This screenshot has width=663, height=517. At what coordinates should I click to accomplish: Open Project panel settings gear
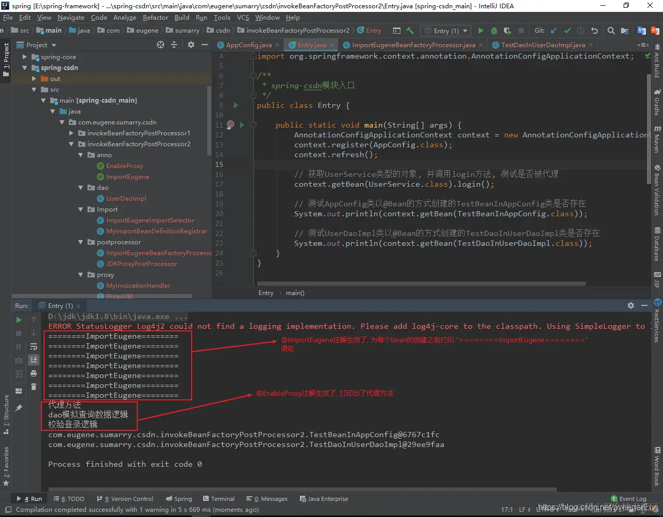point(191,45)
